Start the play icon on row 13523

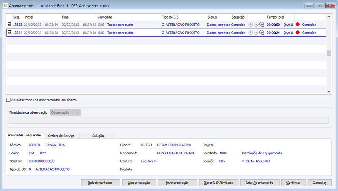tap(250, 25)
